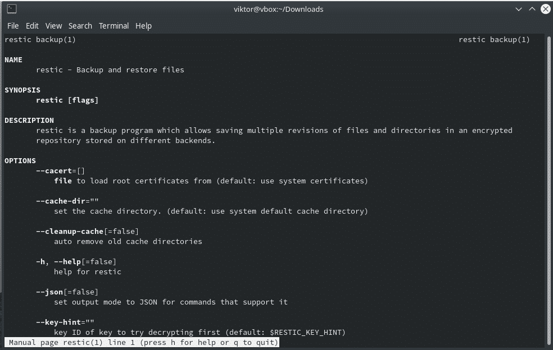The width and height of the screenshot is (553, 350).
Task: Open the Search menu
Action: tap(80, 26)
